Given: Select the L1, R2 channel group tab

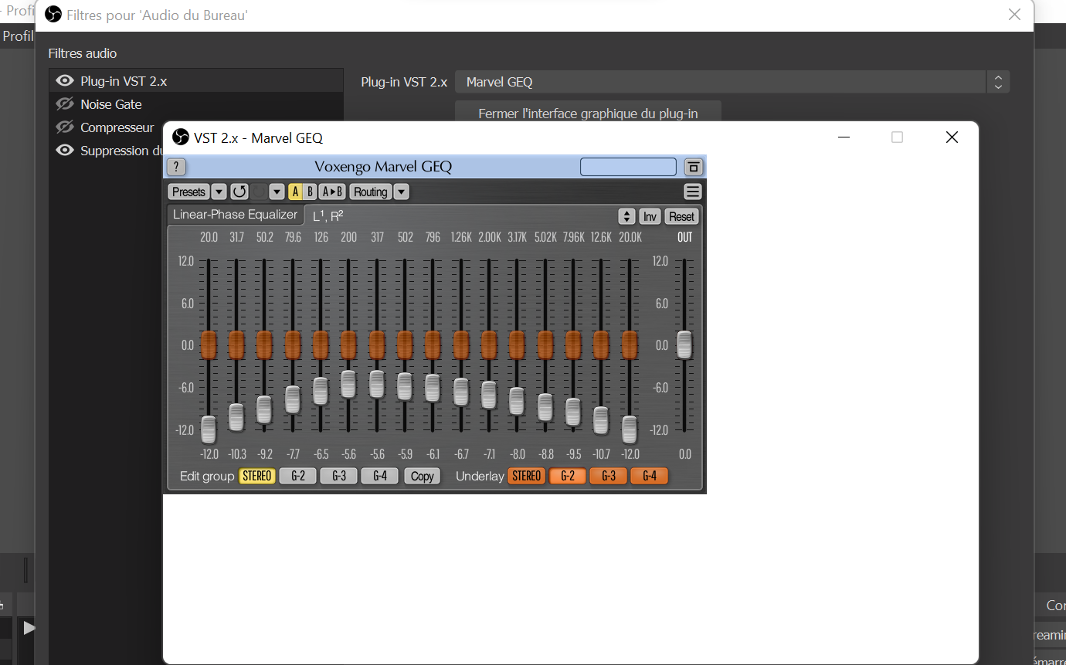Looking at the screenshot, I should click(328, 216).
